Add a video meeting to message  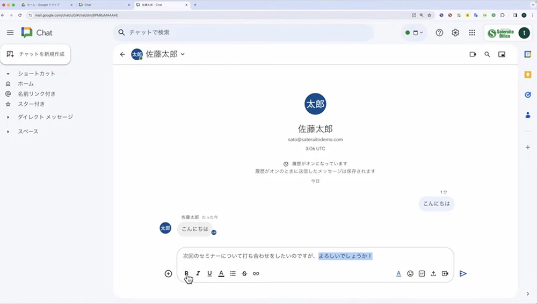click(x=445, y=273)
